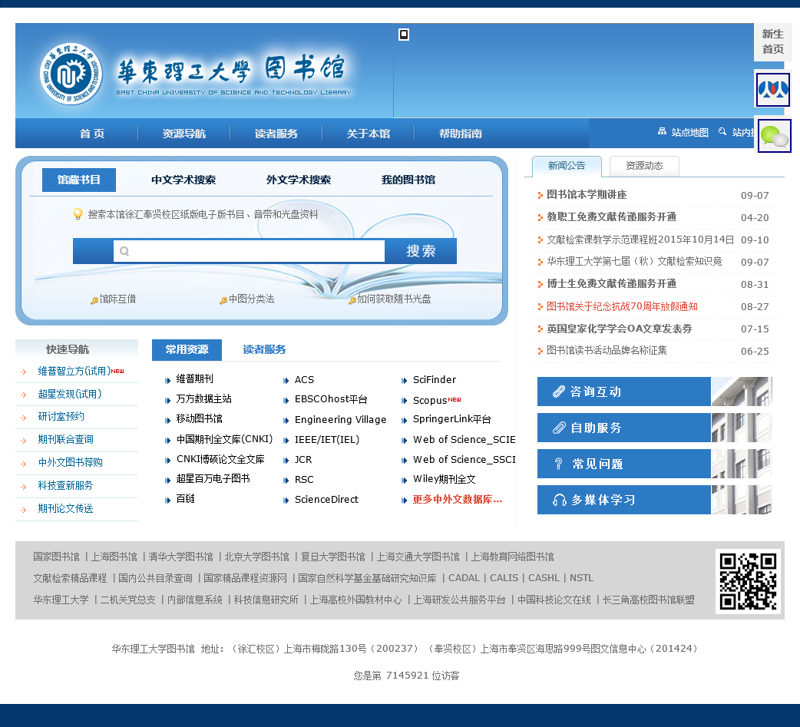Open news 英国皇家化学学会OA文章发表券
The width and height of the screenshot is (800, 727).
click(619, 329)
